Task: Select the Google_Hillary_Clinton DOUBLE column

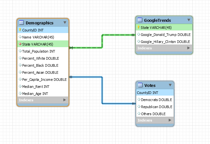Action: (164, 41)
